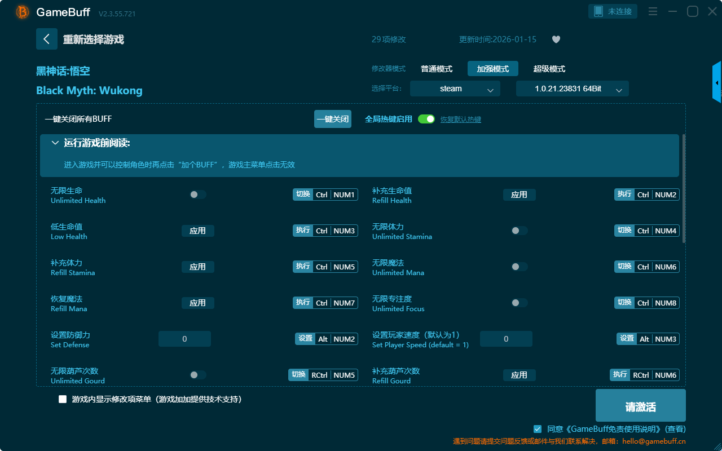
Task: Click the hello@gamebuff.cn contact notice
Action: coord(569,441)
